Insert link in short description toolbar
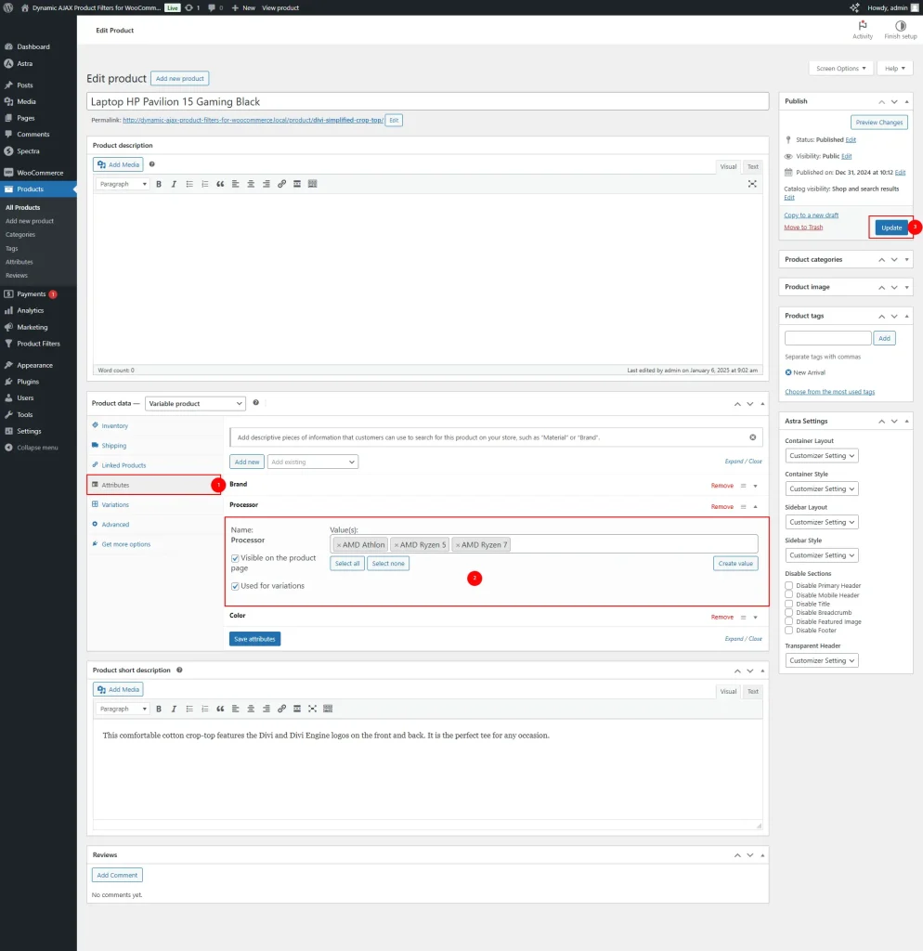923x951 pixels. 281,709
